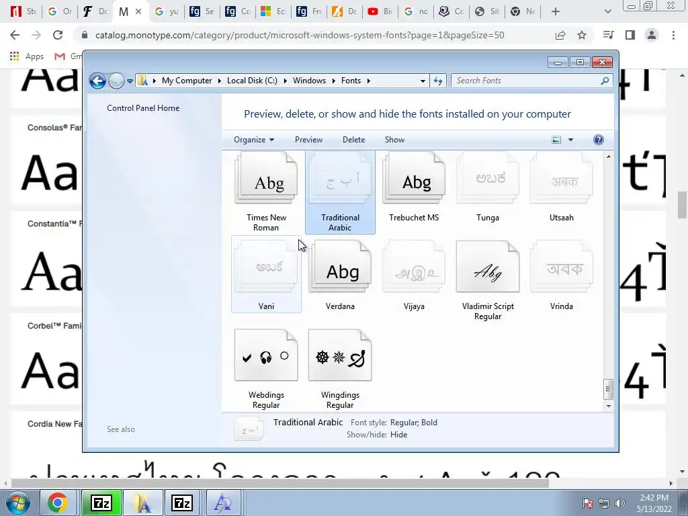The height and width of the screenshot is (516, 688).
Task: Open Chrome side panel icon
Action: pos(630,35)
